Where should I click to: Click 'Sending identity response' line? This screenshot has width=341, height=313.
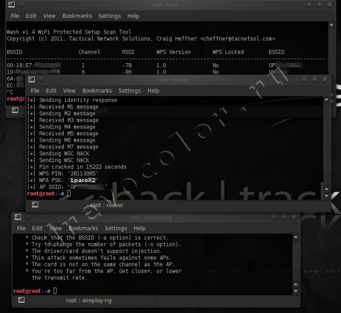tap(72, 100)
